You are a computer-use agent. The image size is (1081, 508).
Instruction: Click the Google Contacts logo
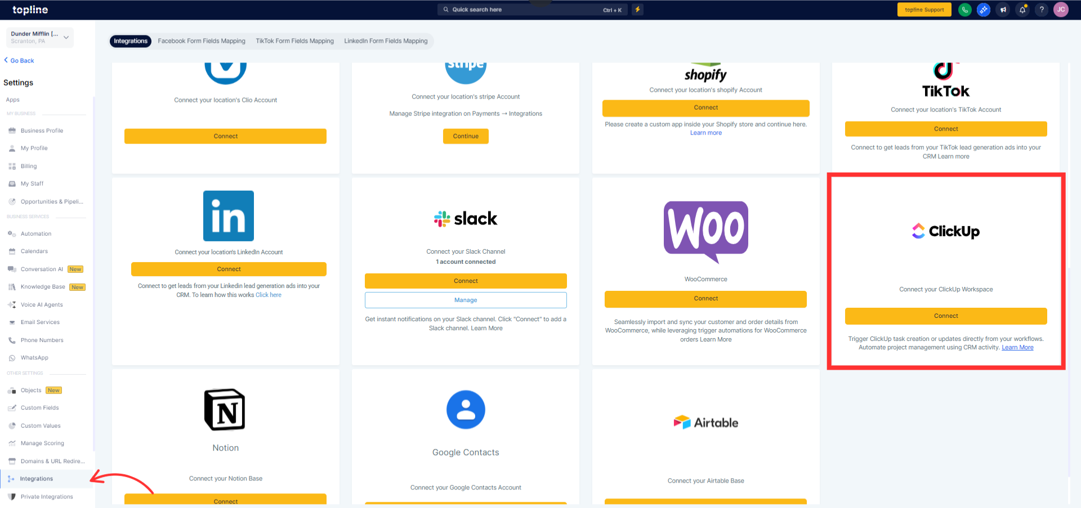pos(466,410)
